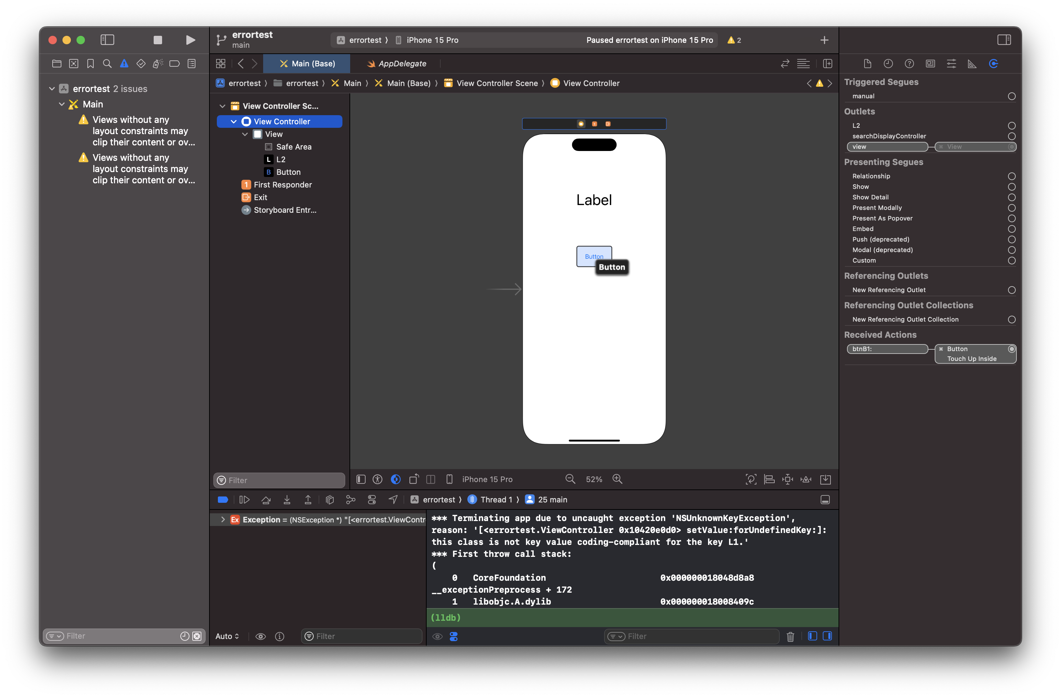Click the Step Over debug icon
Image resolution: width=1061 pixels, height=698 pixels.
266,500
